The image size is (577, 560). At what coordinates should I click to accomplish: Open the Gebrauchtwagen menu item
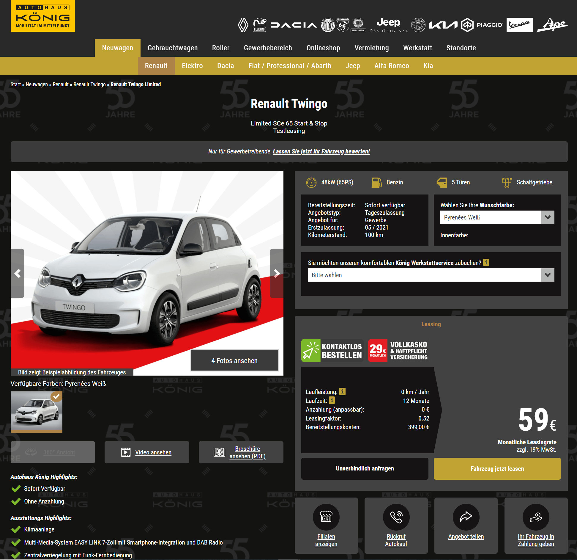[173, 48]
